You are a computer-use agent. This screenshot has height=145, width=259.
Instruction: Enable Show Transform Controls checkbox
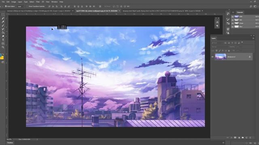[x=27, y=6]
